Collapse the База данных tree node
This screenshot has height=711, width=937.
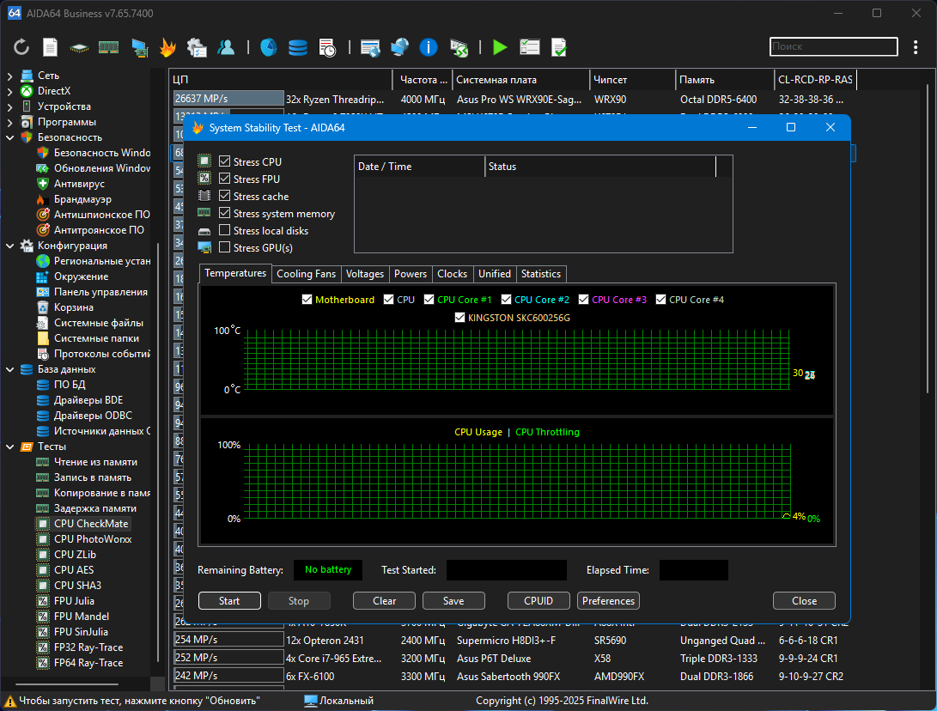tap(9, 369)
